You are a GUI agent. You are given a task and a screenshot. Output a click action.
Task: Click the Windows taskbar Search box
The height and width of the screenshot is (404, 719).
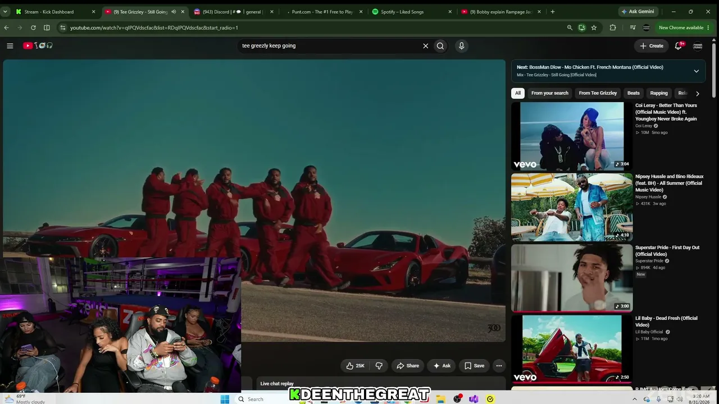tap(255, 399)
